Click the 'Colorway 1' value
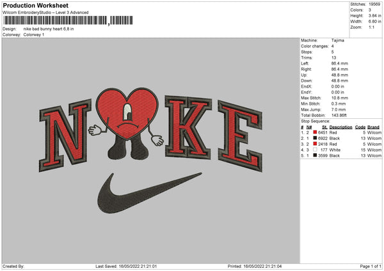Screen dimensions: 384x271 tap(34, 35)
